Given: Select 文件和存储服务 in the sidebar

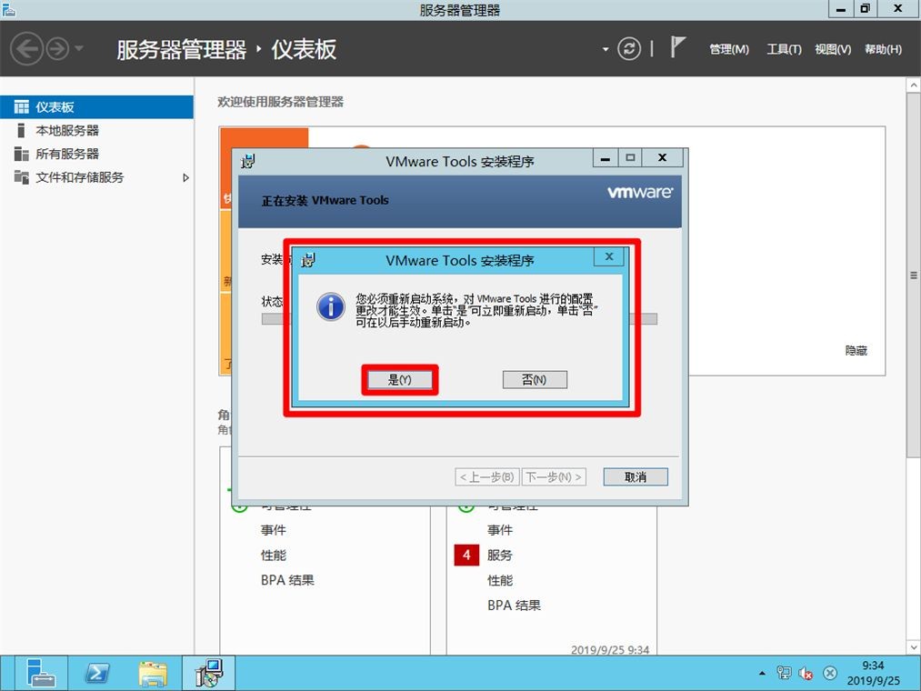Looking at the screenshot, I should 97,177.
